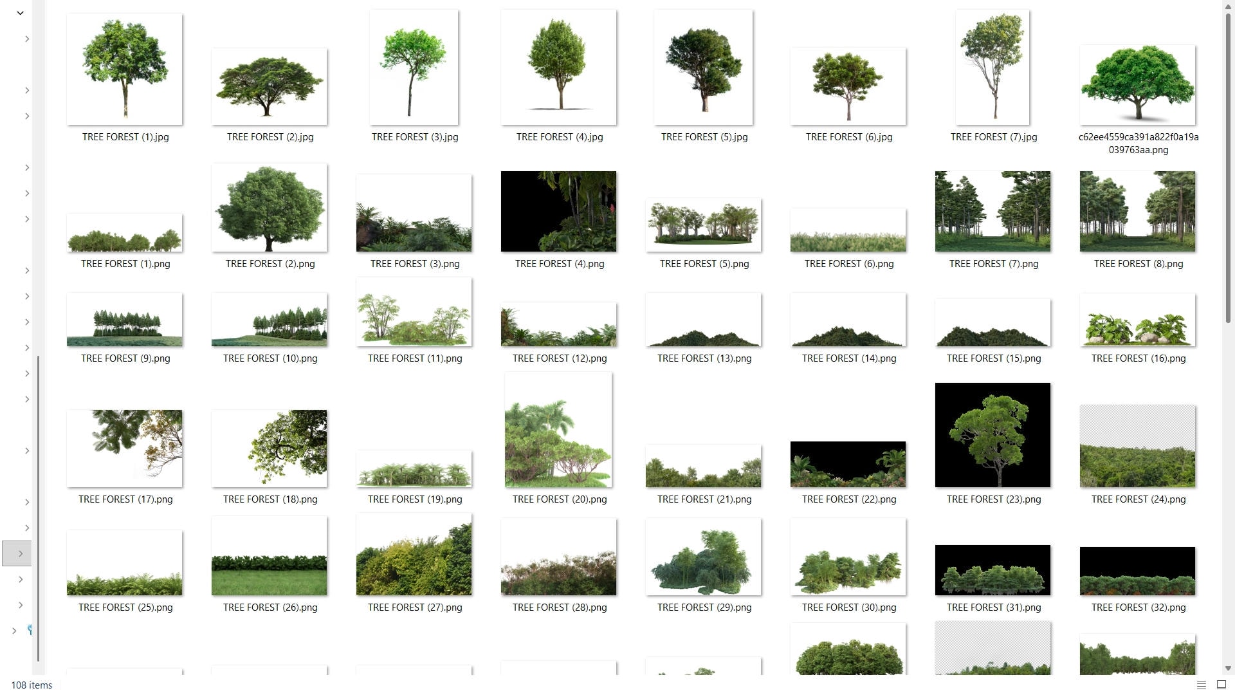The height and width of the screenshot is (695, 1235).
Task: Expand the chevron beside the blue icon
Action: pyautogui.click(x=14, y=631)
